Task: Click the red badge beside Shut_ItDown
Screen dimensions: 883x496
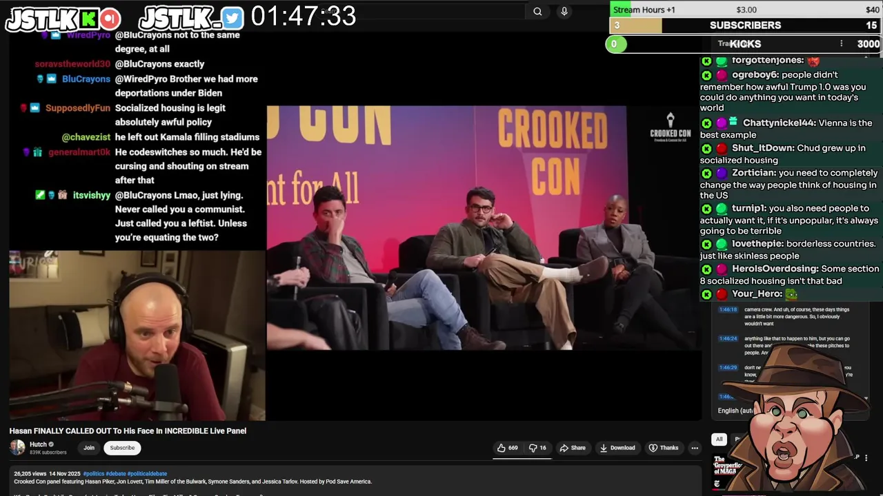Action: click(722, 148)
